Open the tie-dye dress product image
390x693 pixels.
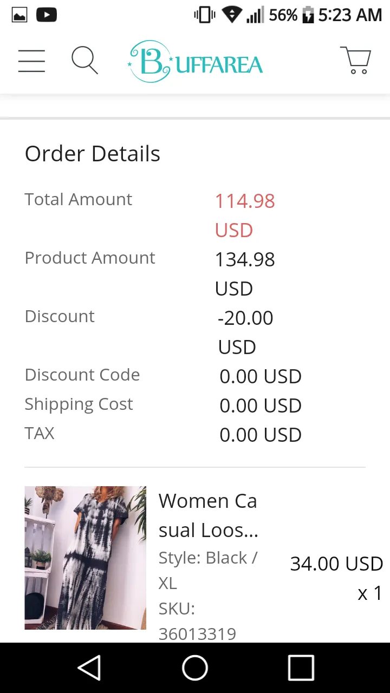click(x=85, y=558)
